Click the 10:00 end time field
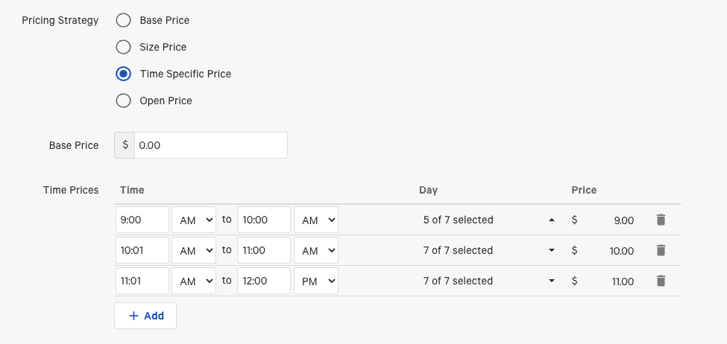 [263, 220]
